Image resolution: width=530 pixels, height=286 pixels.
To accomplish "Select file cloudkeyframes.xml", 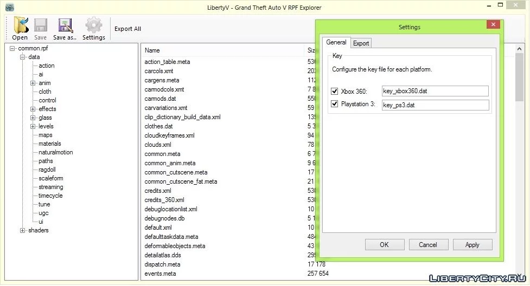I will (x=170, y=135).
